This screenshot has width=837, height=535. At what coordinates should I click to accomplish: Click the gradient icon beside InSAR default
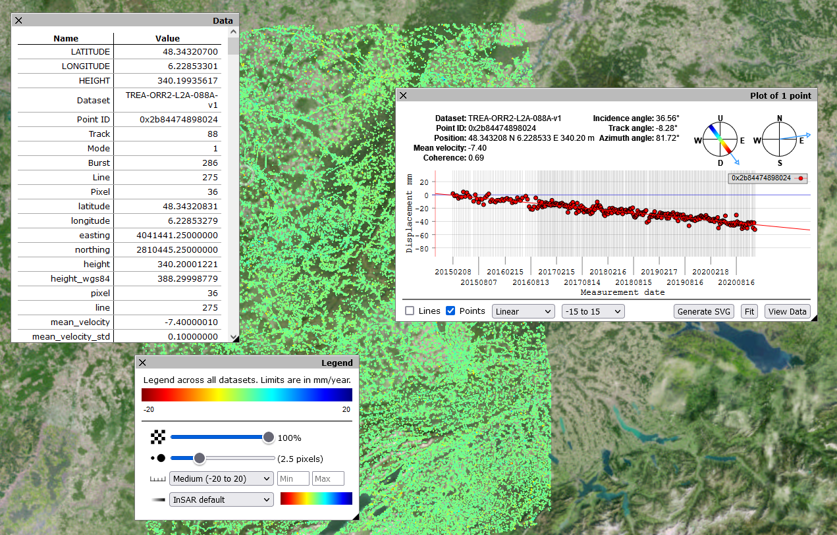(157, 499)
